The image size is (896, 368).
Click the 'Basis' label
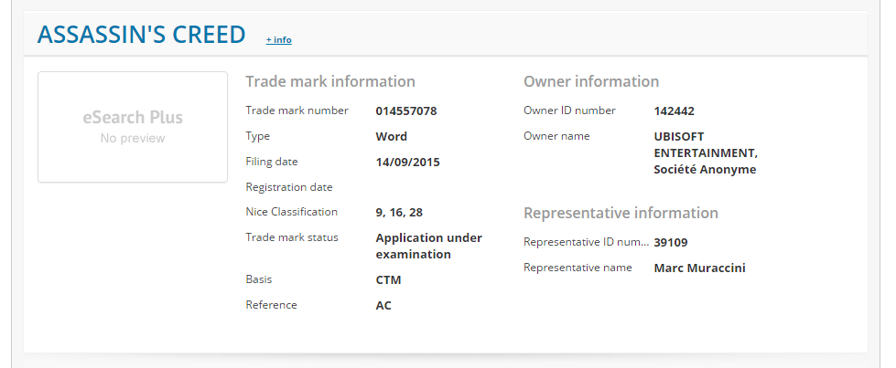tap(259, 279)
